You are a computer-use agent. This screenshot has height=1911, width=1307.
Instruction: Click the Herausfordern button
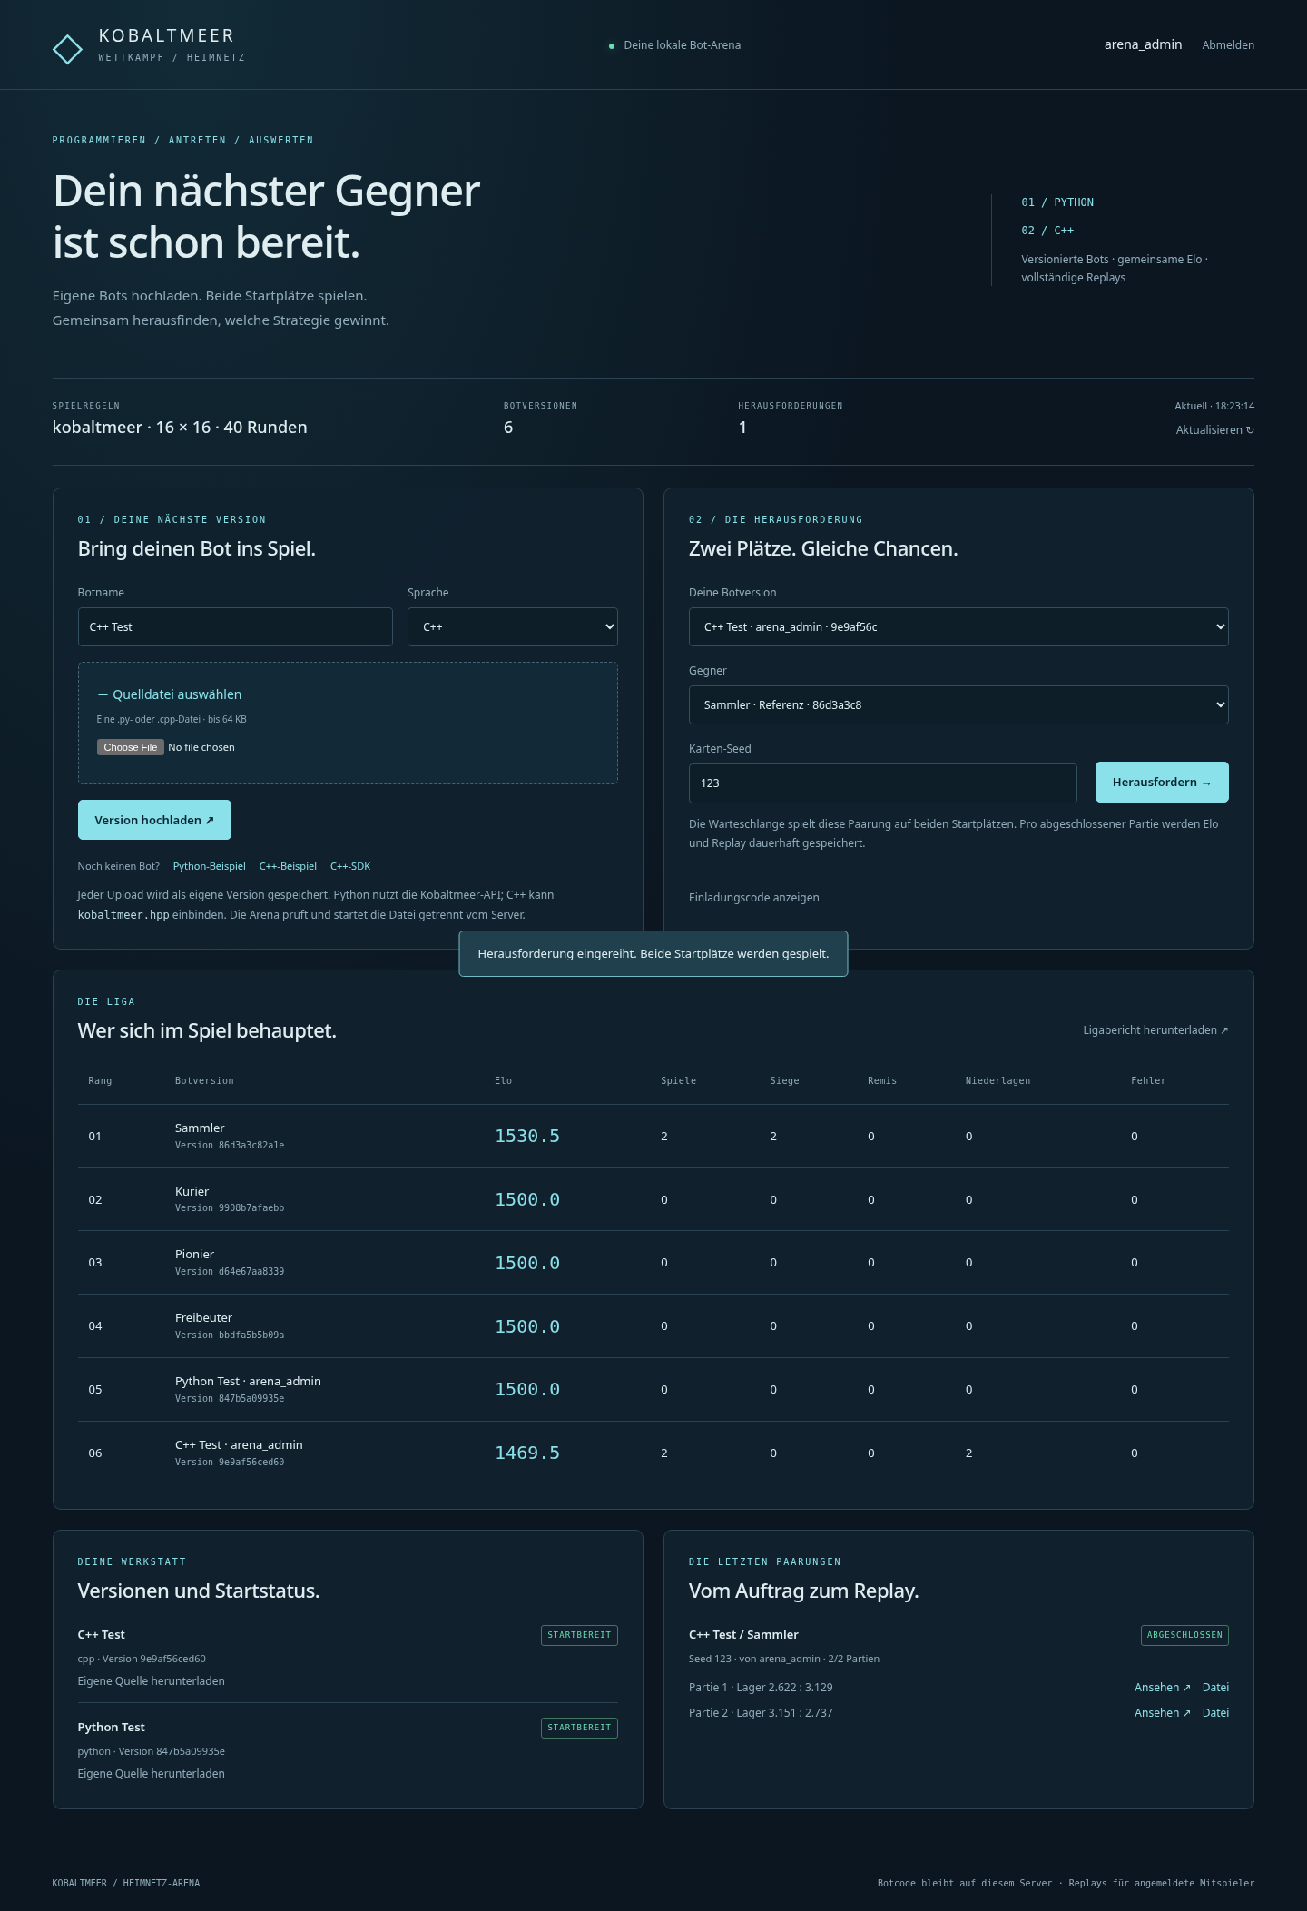pyautogui.click(x=1162, y=783)
